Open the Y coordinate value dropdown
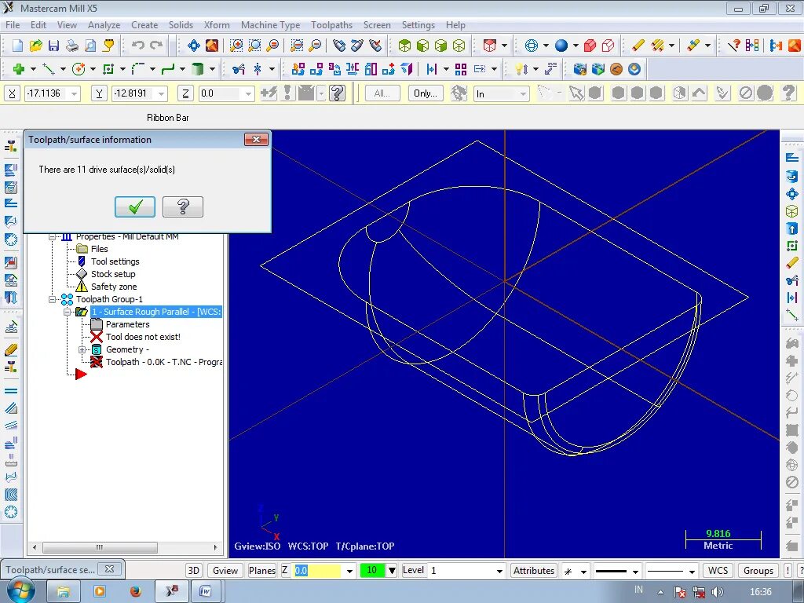This screenshot has height=603, width=804. pyautogui.click(x=162, y=94)
